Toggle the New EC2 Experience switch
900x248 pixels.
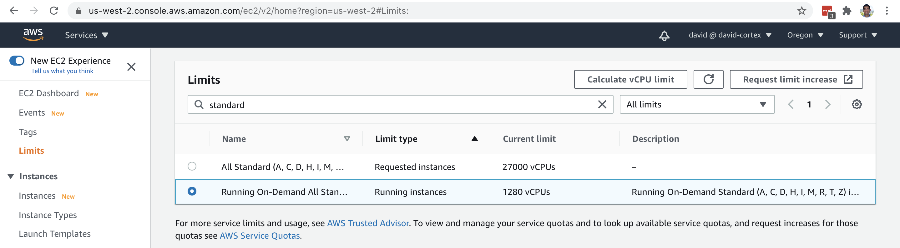pos(17,61)
